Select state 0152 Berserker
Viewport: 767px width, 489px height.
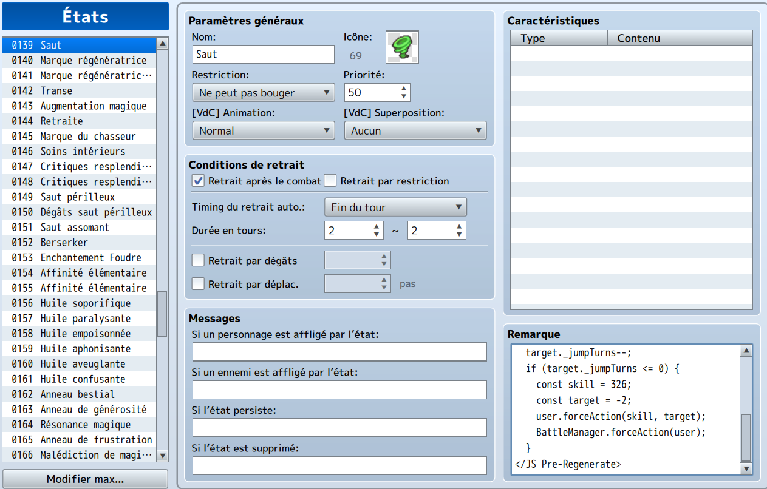(x=79, y=242)
